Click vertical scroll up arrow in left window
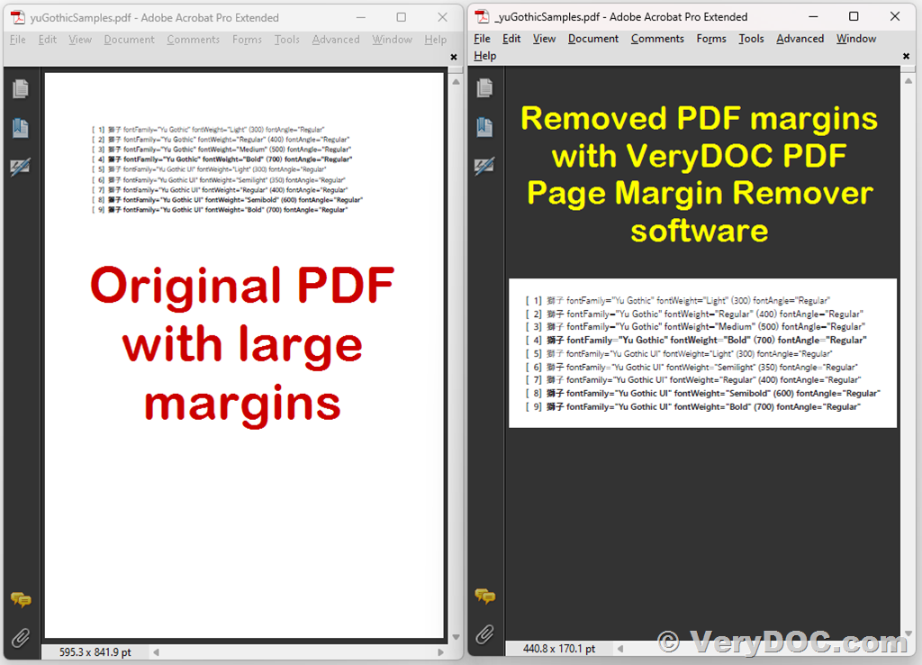922x665 pixels. point(456,82)
